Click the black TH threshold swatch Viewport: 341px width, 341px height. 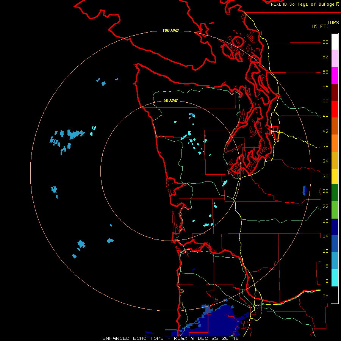pos(335,295)
